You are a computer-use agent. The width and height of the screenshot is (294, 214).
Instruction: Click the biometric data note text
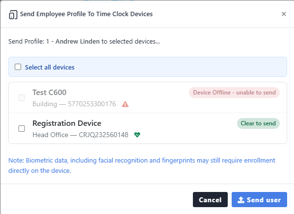[x=142, y=166]
